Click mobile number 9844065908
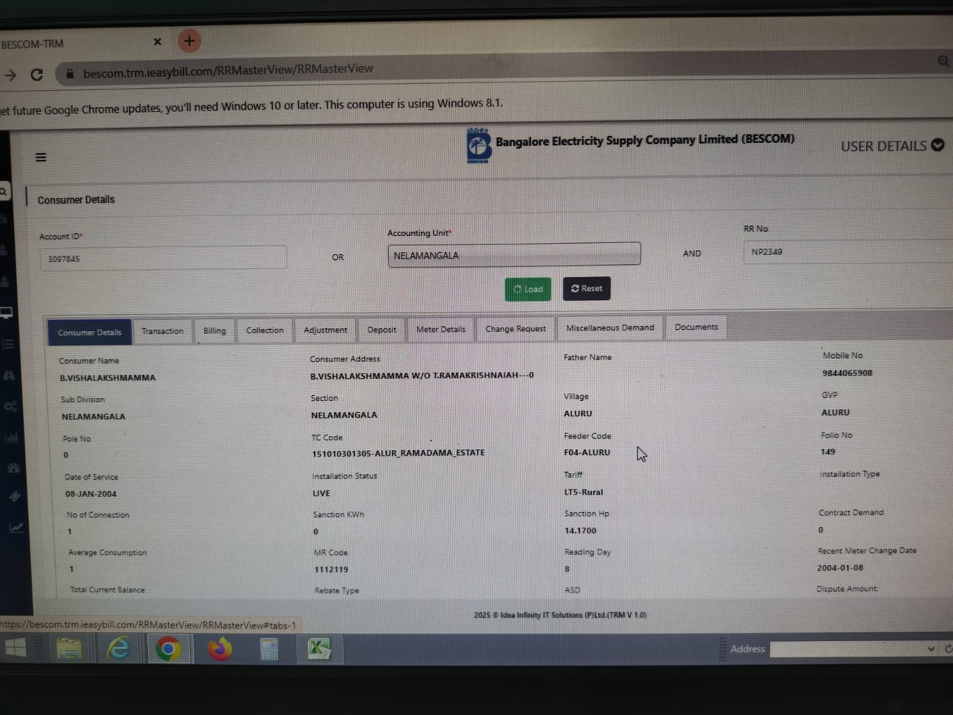Viewport: 953px width, 715px height. (847, 373)
